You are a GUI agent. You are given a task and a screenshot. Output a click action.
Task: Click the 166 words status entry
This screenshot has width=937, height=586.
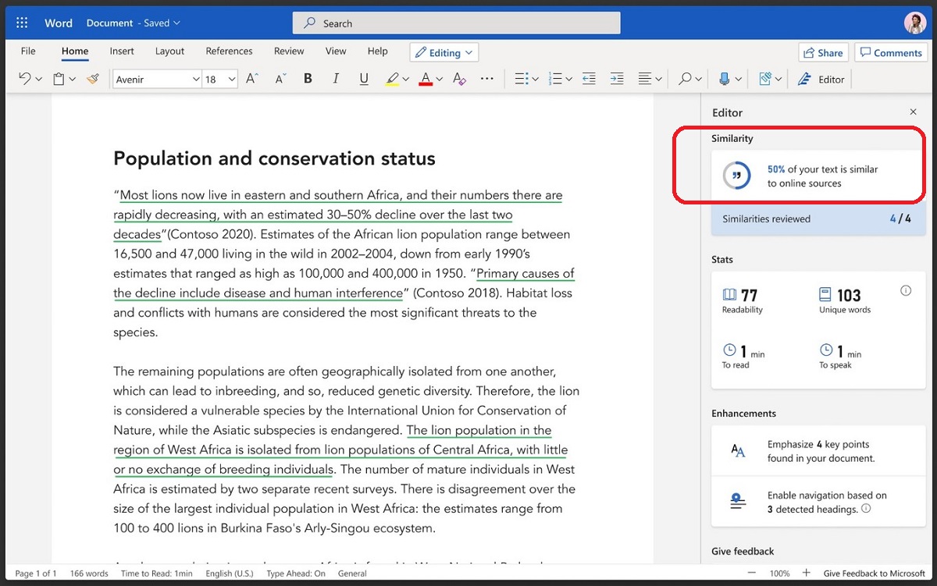click(x=89, y=574)
